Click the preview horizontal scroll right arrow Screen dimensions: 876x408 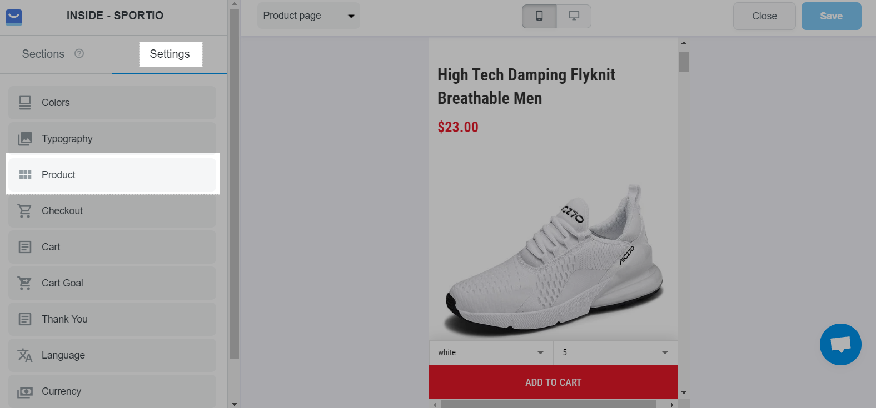(672, 405)
